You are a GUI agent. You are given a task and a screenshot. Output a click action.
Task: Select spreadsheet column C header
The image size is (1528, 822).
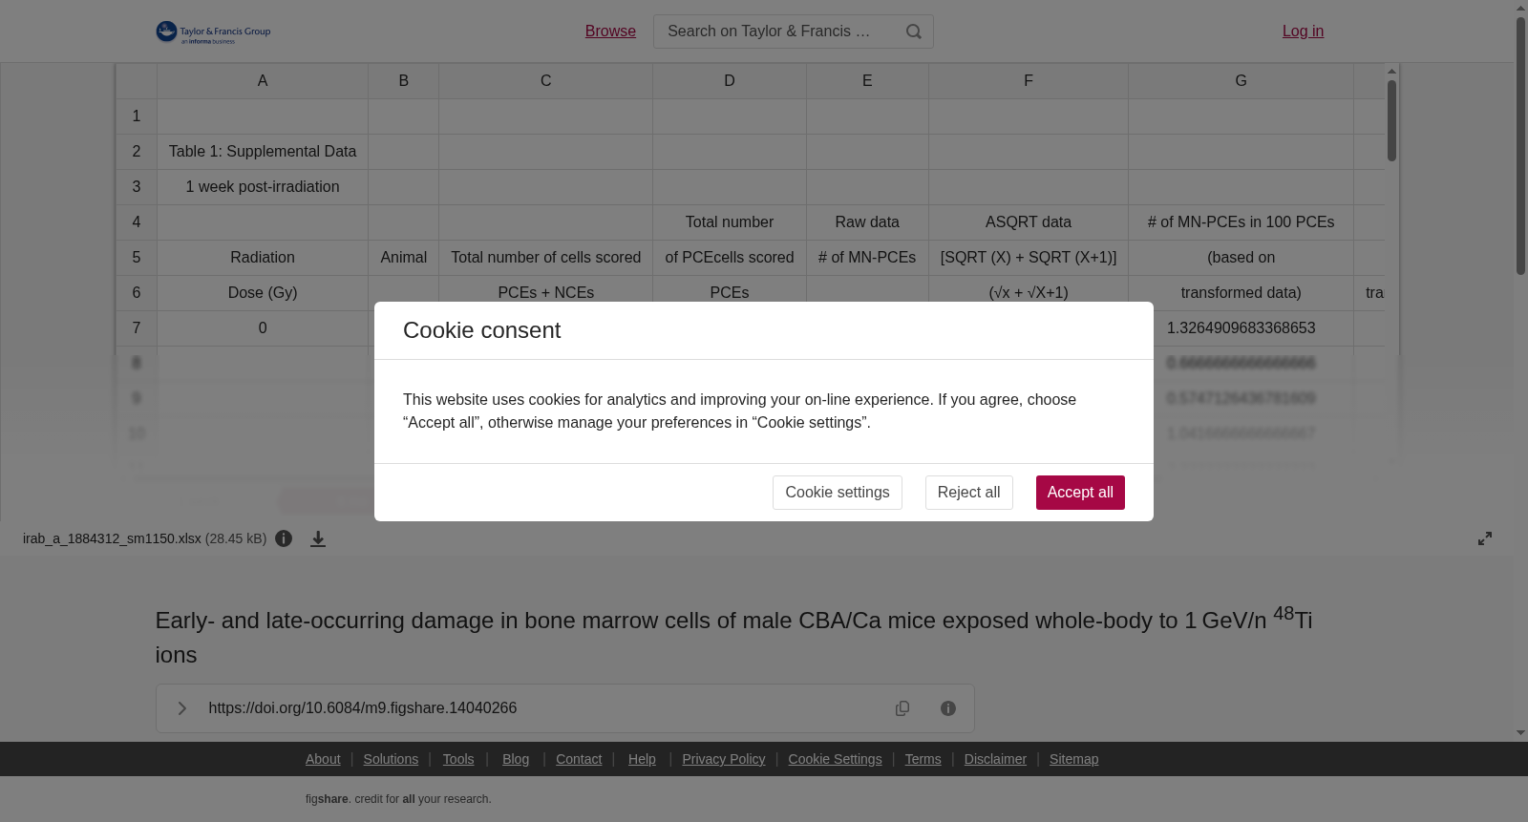(546, 81)
